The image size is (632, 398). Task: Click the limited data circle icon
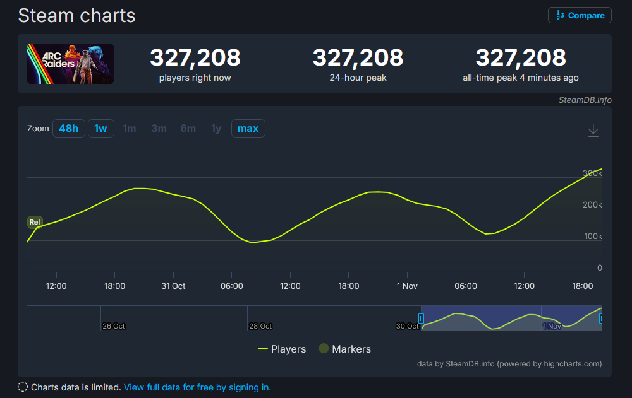pyautogui.click(x=23, y=387)
